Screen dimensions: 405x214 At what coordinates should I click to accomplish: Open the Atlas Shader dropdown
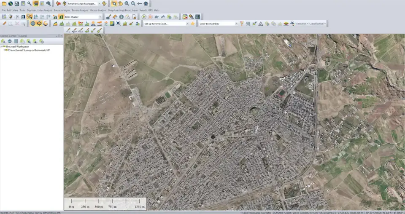pyautogui.click(x=100, y=17)
